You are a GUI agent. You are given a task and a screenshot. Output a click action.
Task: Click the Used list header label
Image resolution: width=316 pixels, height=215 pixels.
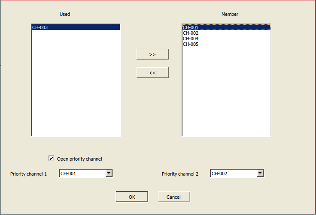click(x=65, y=14)
